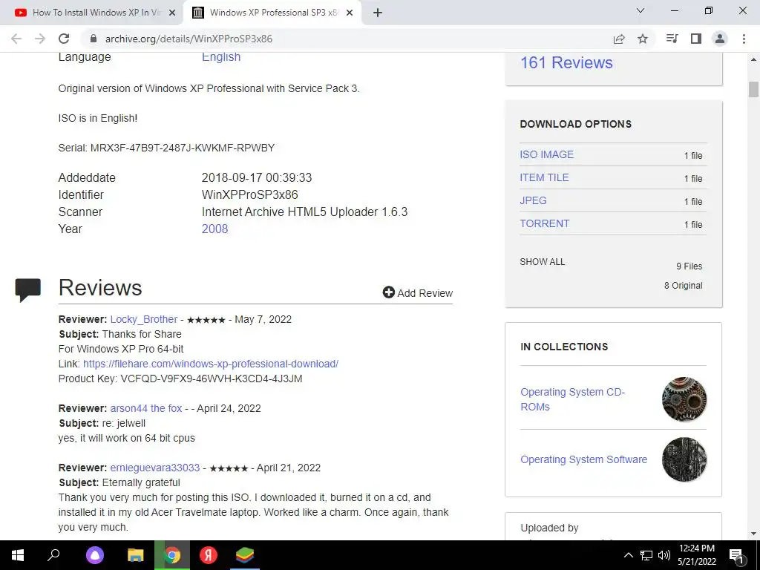View site security lock info
This screenshot has height=570, width=760.
pos(94,39)
